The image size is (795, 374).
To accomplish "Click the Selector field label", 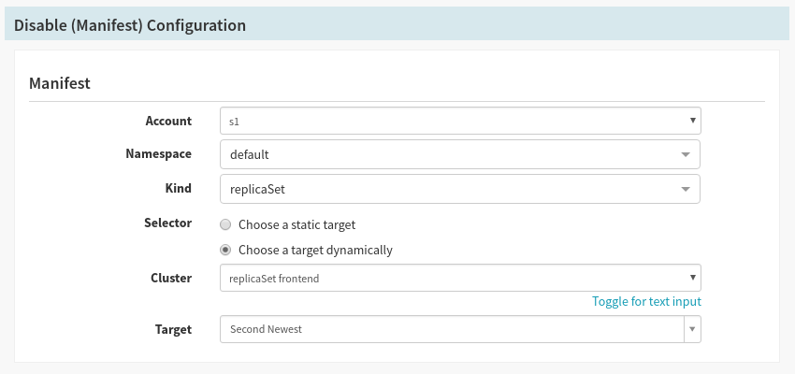I will (x=168, y=223).
